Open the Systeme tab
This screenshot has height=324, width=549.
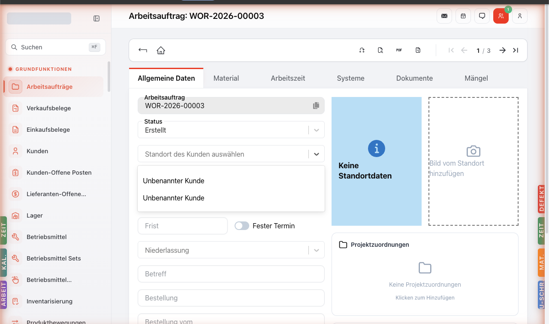[350, 78]
